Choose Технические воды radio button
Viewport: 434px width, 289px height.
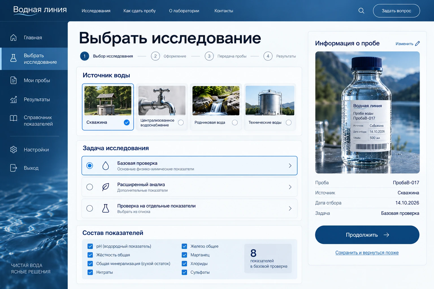[288, 122]
